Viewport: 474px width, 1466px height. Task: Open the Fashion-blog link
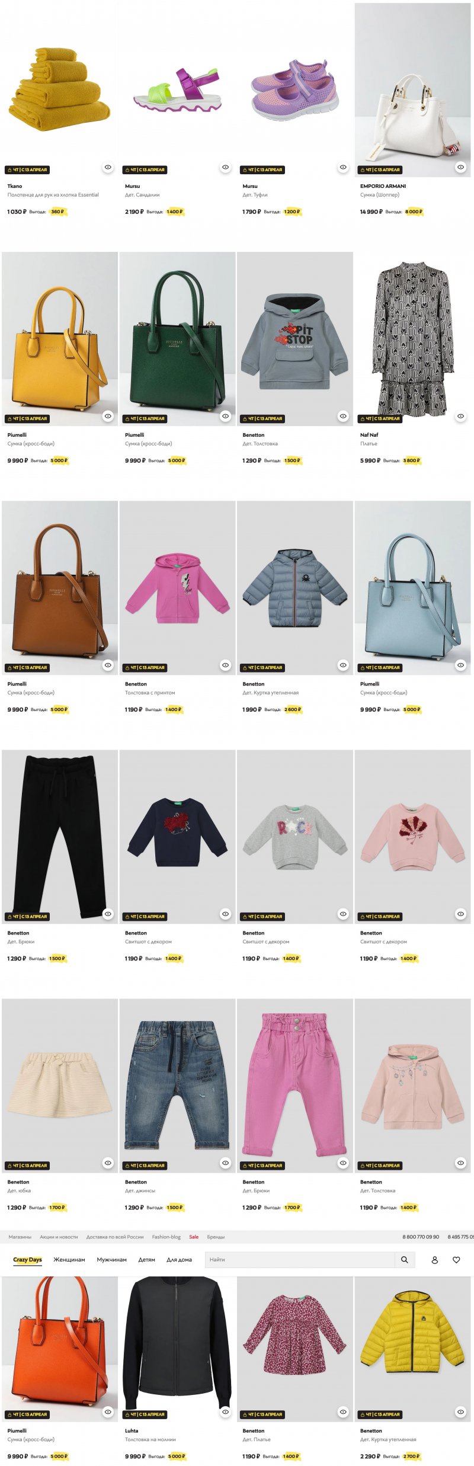click(166, 1237)
